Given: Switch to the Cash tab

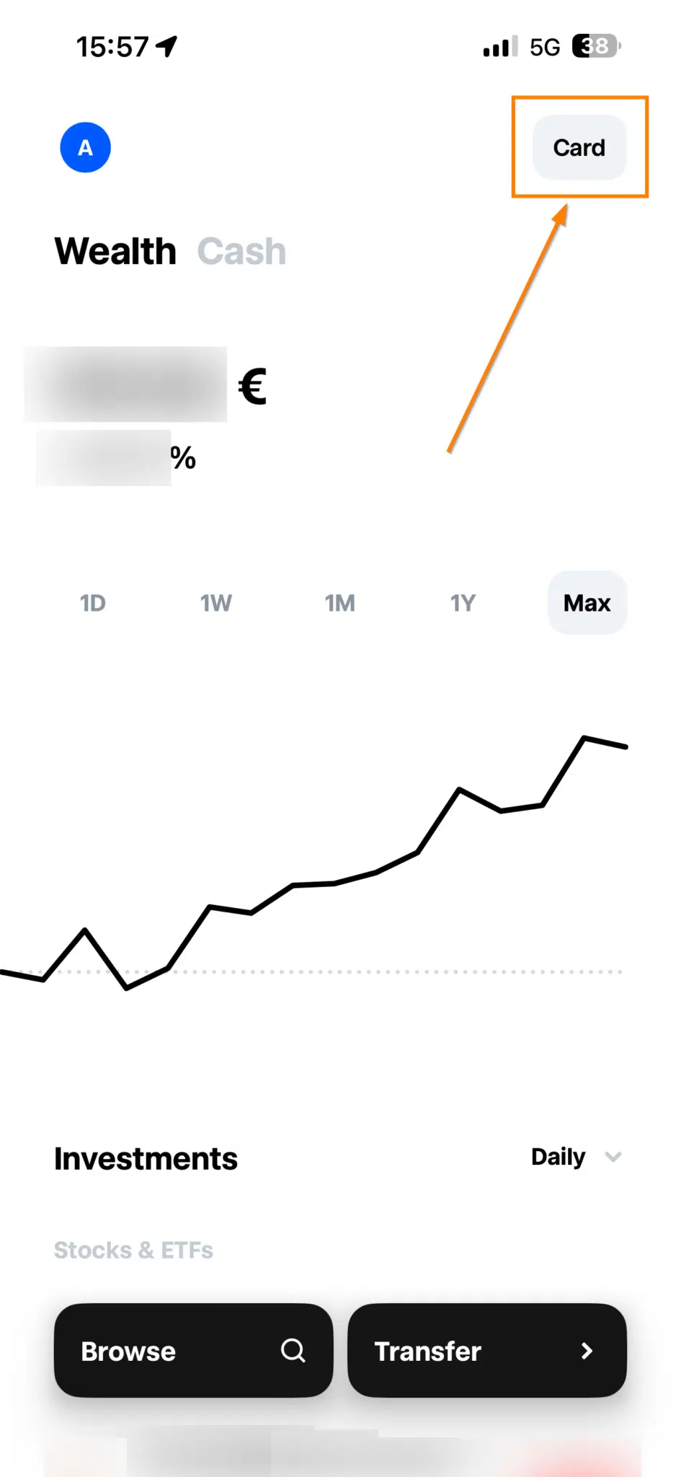Looking at the screenshot, I should (x=241, y=252).
